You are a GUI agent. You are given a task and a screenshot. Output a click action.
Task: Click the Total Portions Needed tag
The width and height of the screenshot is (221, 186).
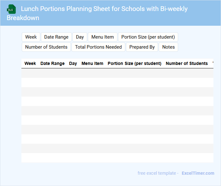coord(98,47)
